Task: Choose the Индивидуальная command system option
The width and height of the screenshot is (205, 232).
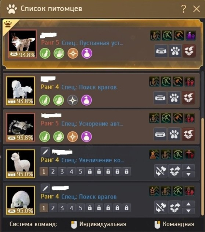Action: [x=98, y=224]
